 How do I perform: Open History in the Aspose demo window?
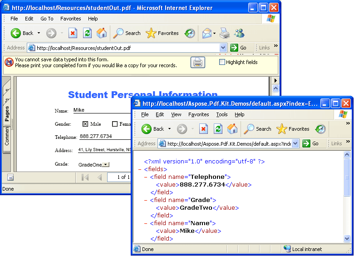(x=320, y=129)
